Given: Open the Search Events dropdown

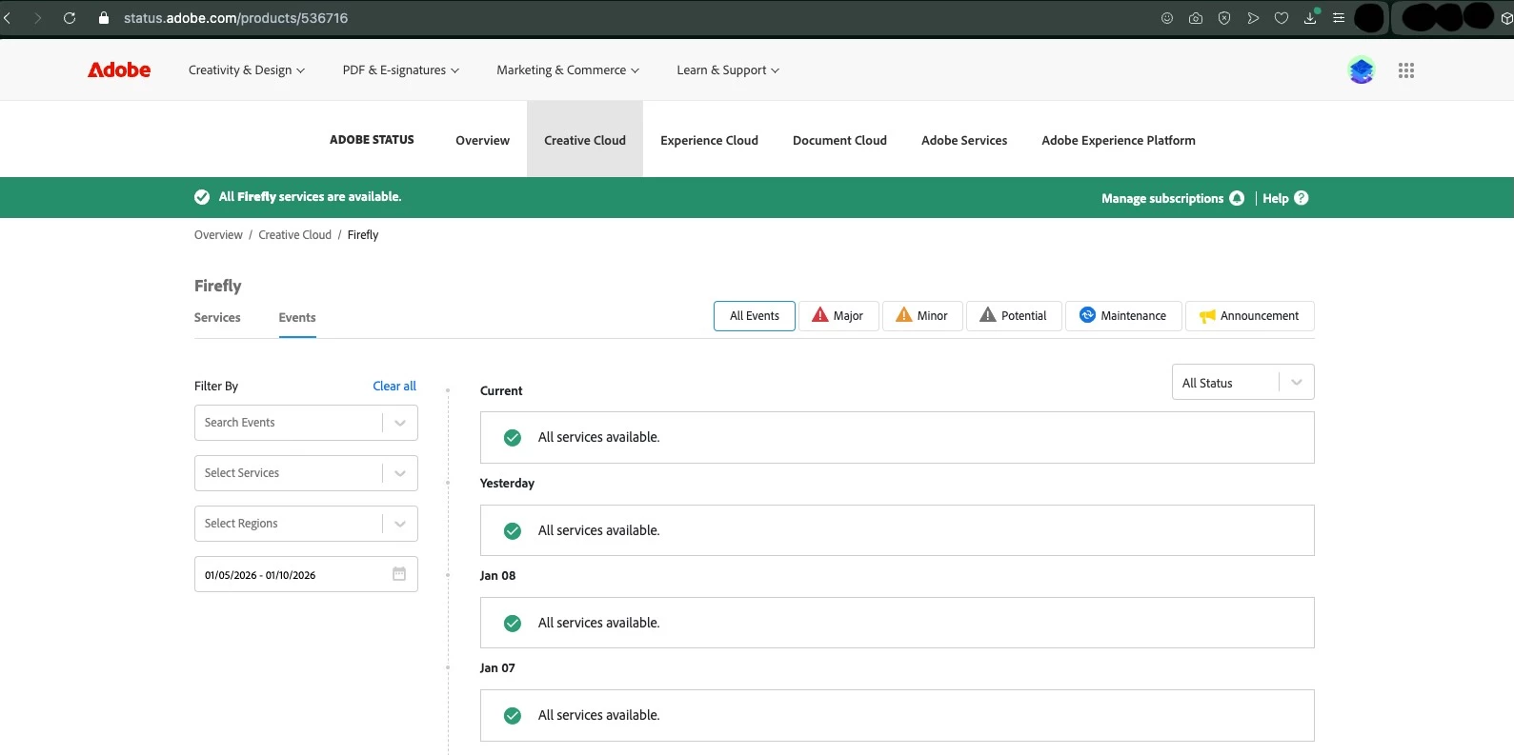Looking at the screenshot, I should click(306, 423).
